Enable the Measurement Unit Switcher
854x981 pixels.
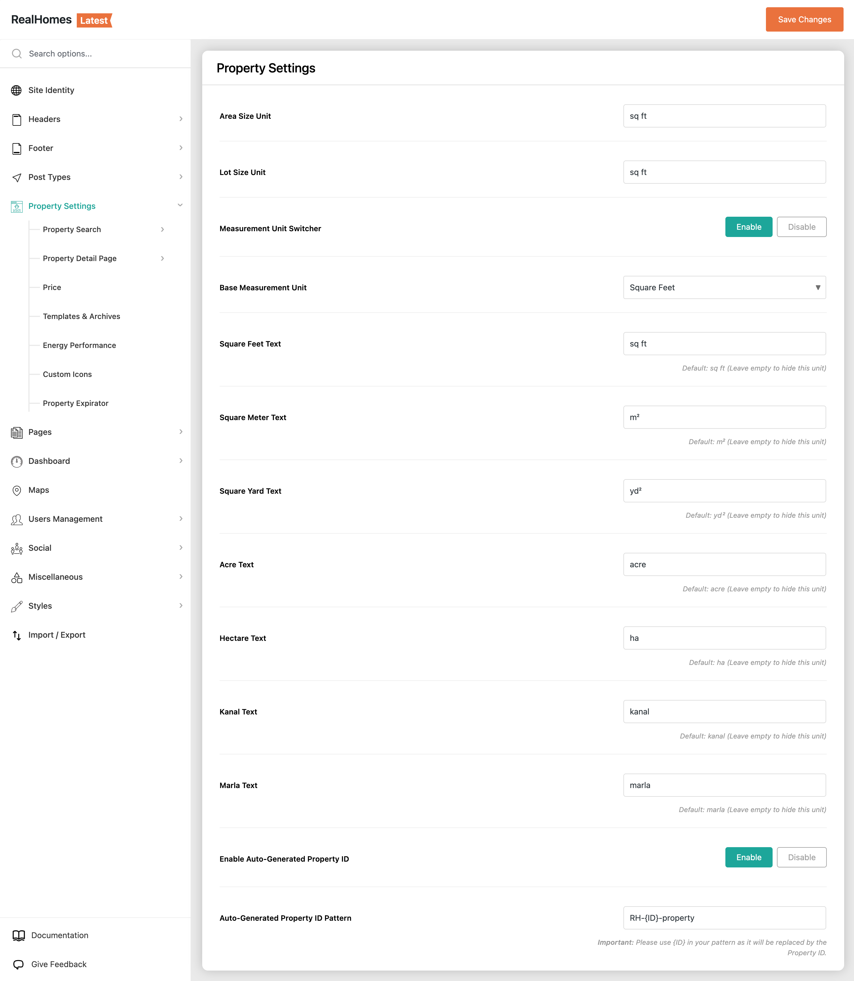(748, 227)
